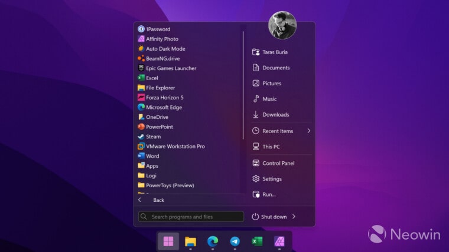Launch Excel from the programs list

pyautogui.click(x=148, y=78)
